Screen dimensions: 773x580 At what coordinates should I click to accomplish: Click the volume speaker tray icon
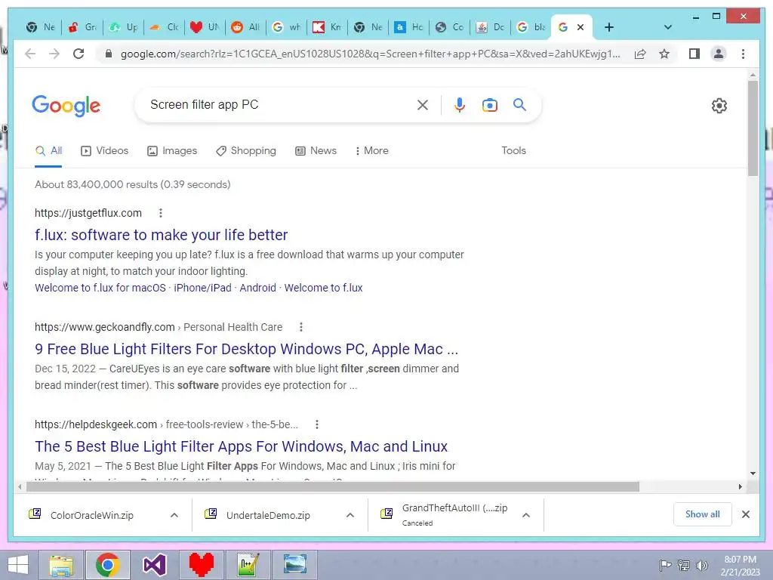pyautogui.click(x=701, y=565)
